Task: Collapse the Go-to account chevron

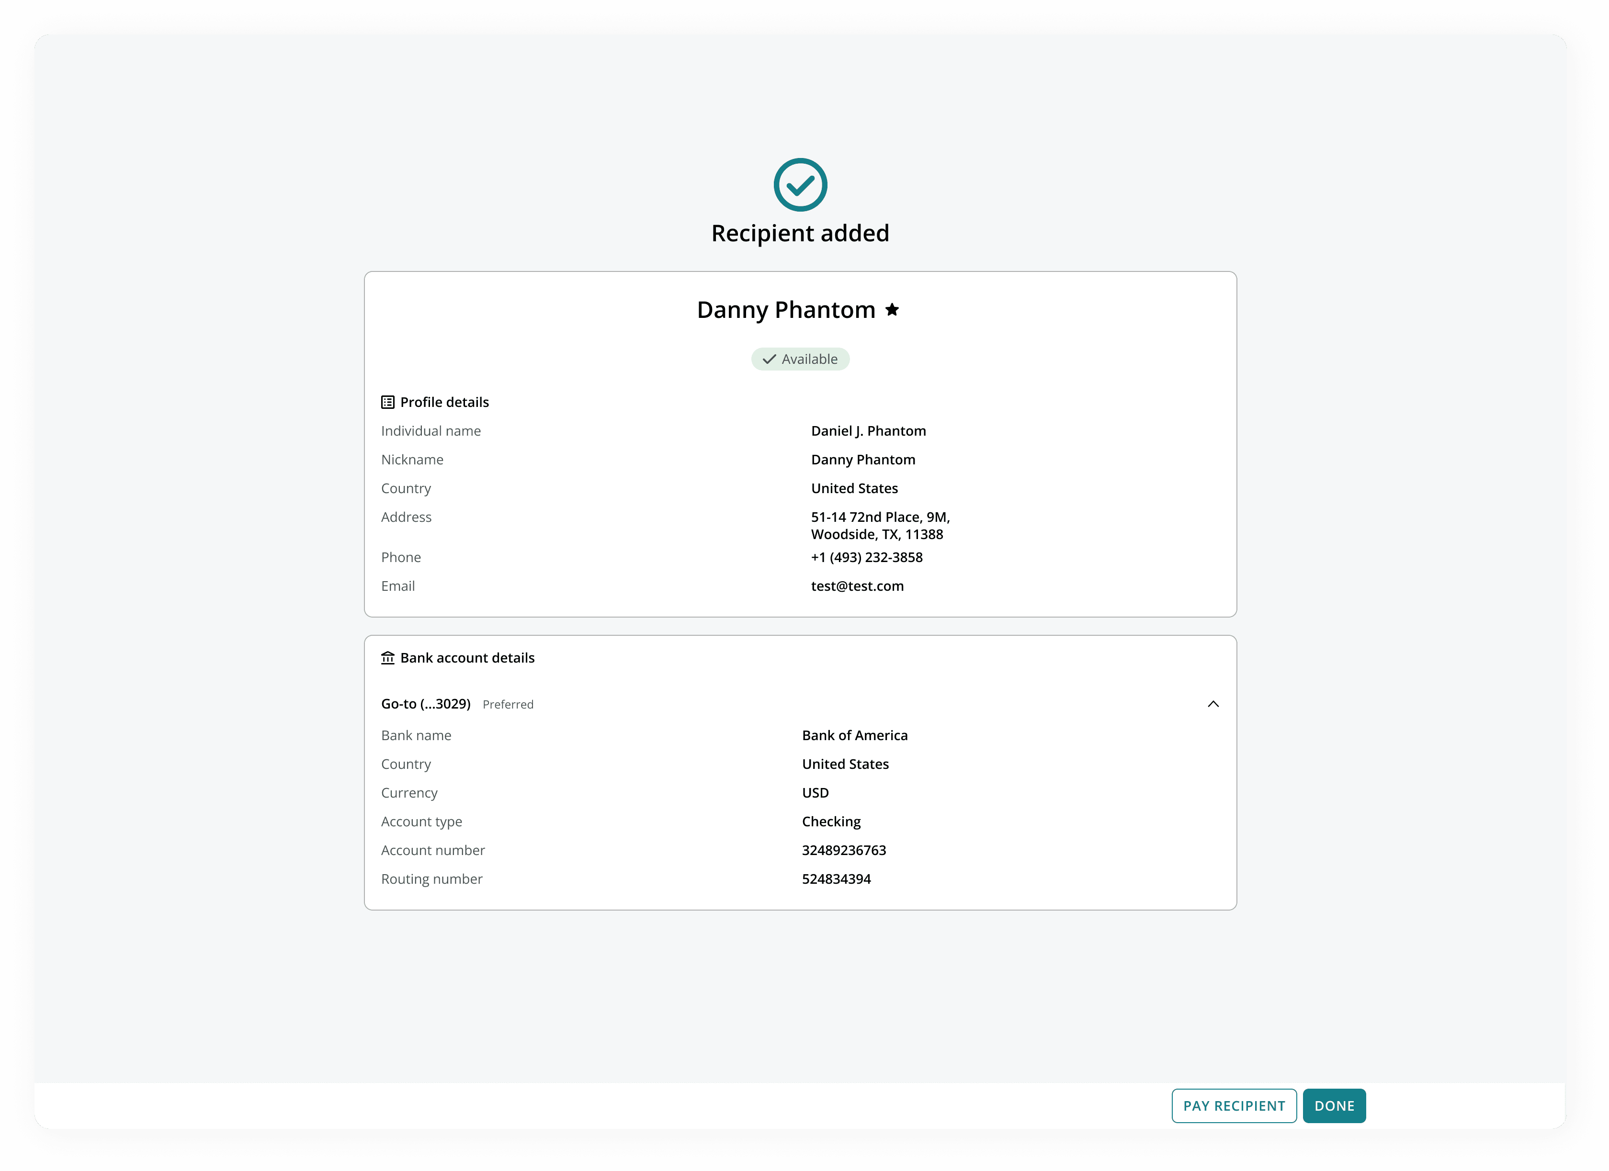Action: [x=1212, y=704]
